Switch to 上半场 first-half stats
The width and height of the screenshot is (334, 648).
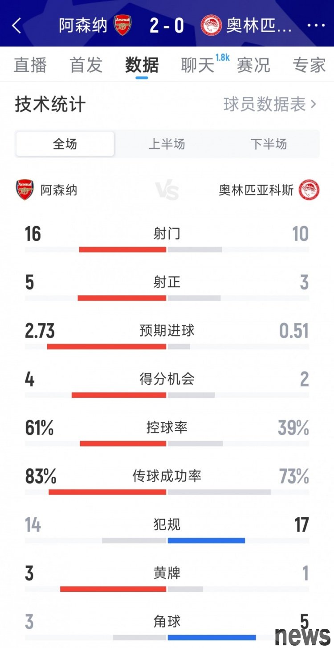[x=167, y=144]
